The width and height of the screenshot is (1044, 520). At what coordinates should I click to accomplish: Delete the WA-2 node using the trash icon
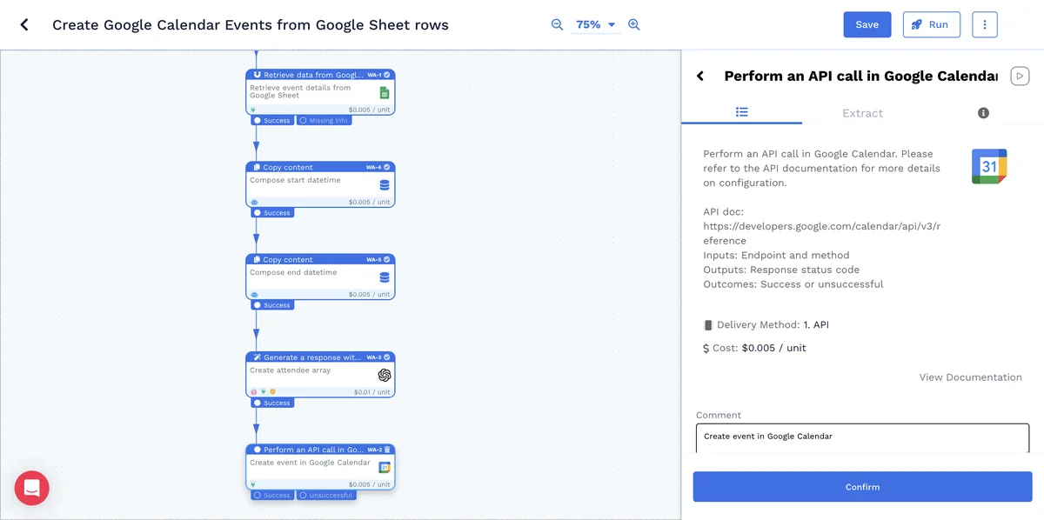[x=388, y=450]
